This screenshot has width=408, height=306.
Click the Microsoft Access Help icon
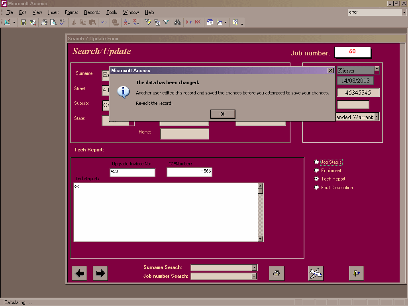pos(235,22)
